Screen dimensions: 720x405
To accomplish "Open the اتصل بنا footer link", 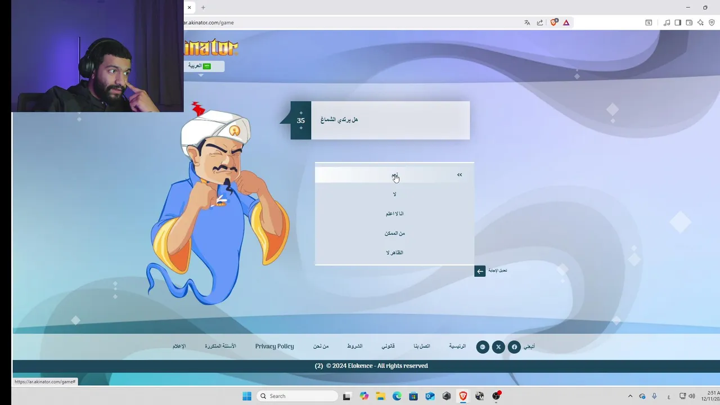I will (422, 346).
